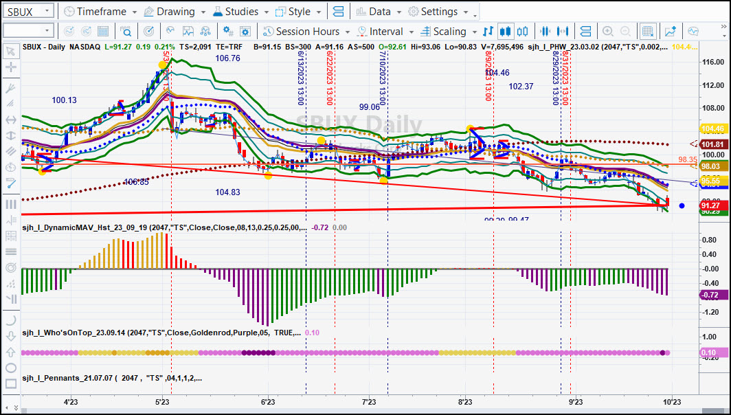Click the chart with plus sign icon
The height and width of the screenshot is (415, 731).
671,31
